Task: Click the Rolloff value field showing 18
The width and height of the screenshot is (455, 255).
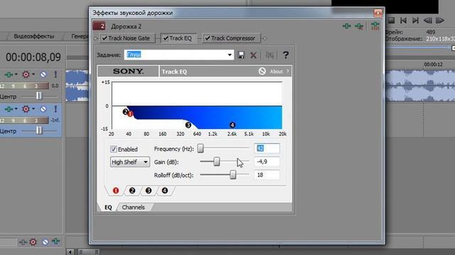Action: tap(267, 175)
